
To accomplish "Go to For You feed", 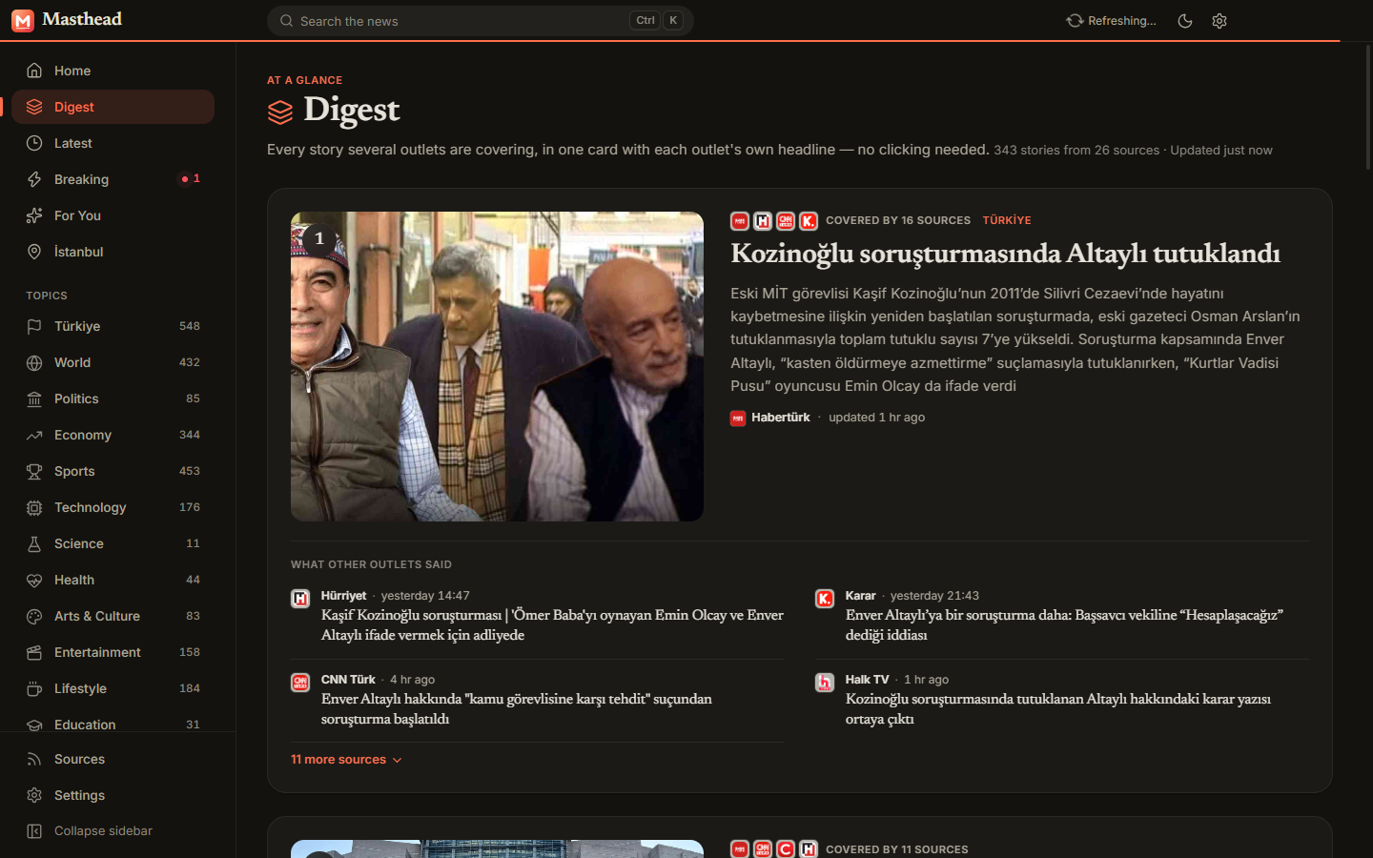I will point(113,215).
